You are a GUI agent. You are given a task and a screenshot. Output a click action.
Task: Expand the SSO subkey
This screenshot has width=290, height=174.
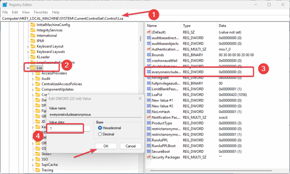tap(33, 159)
